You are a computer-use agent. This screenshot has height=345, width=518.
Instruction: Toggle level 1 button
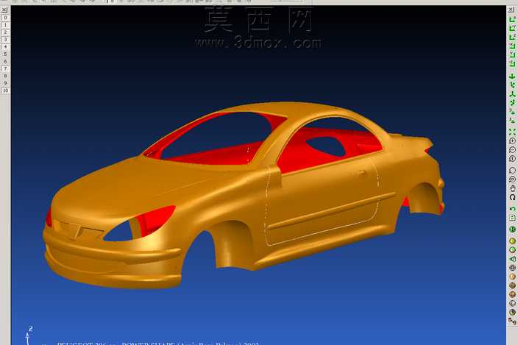(5, 25)
